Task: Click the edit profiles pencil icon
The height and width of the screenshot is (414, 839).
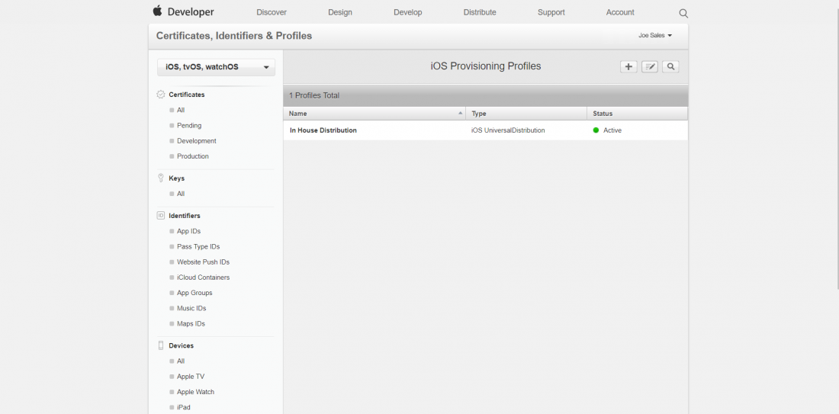Action: pyautogui.click(x=650, y=67)
